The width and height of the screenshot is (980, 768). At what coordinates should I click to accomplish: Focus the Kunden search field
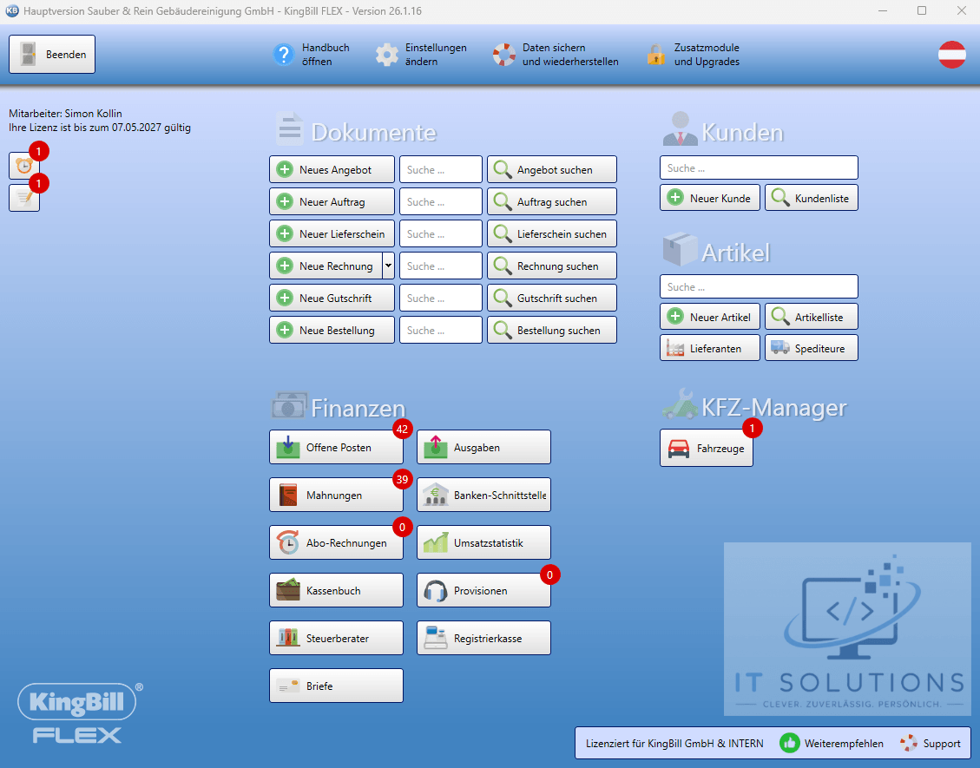coord(759,167)
